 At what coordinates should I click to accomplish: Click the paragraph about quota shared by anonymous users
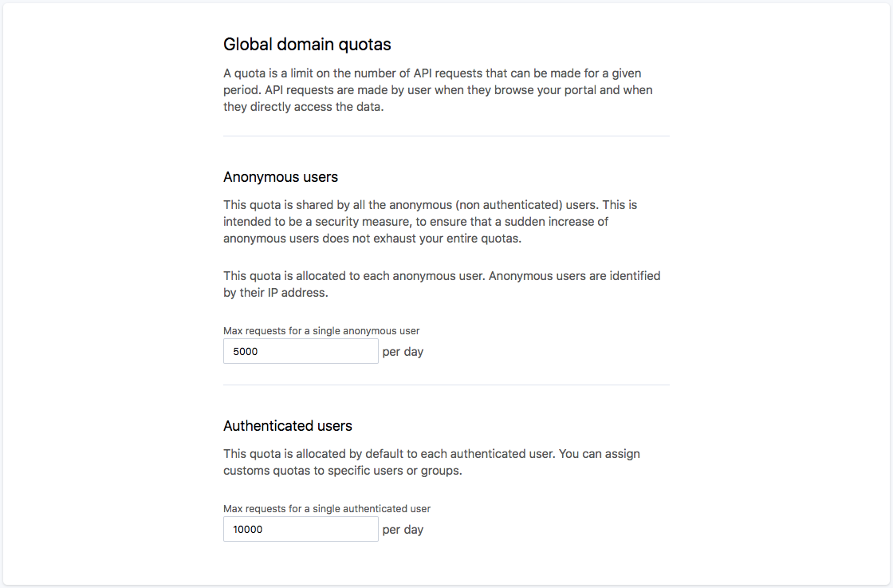(431, 221)
